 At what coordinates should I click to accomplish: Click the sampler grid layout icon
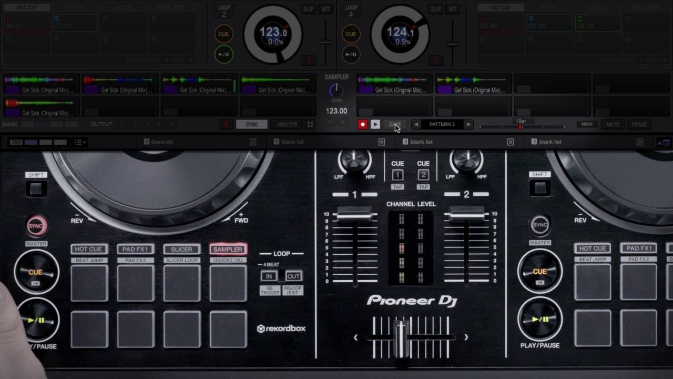tap(310, 124)
